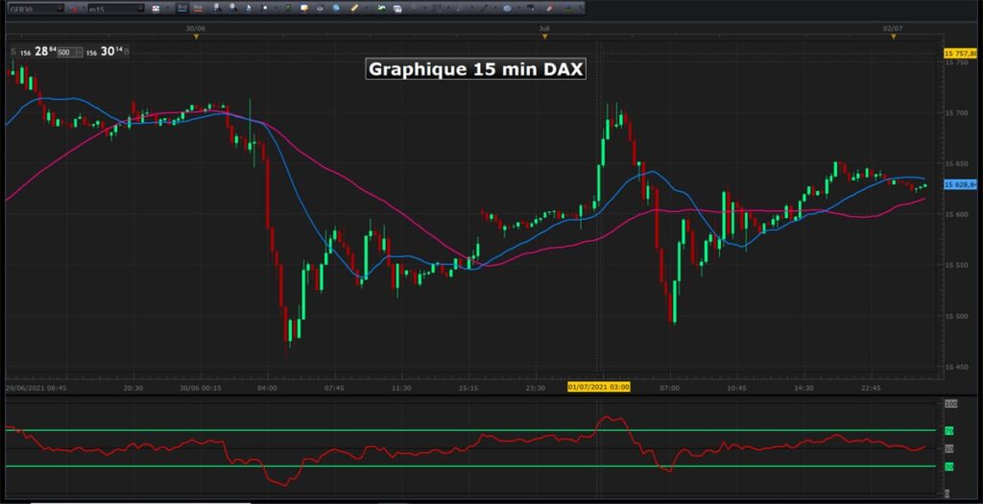
Task: Click the eye visibility icon in toolbar
Action: coord(321,8)
